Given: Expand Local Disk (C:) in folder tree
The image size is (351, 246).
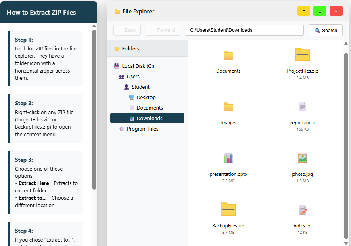Looking at the screenshot, I should click(x=138, y=66).
